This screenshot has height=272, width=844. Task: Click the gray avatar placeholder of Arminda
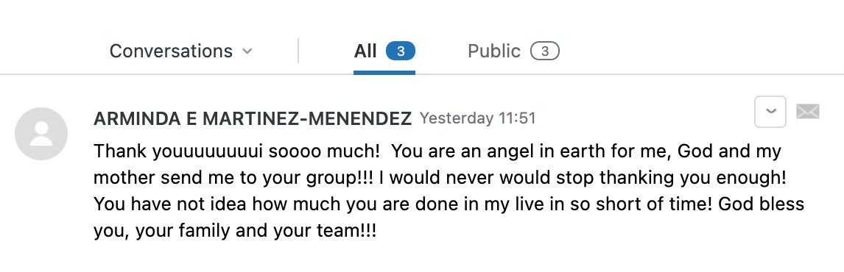click(x=41, y=134)
